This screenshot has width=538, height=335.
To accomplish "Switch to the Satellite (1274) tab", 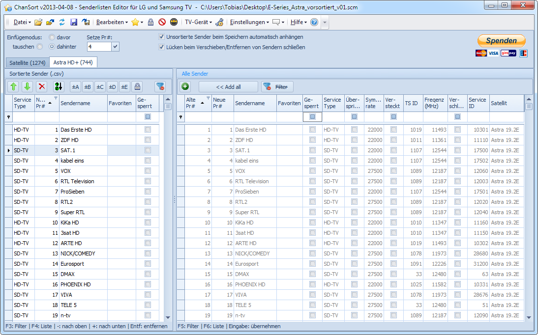I will (28, 63).
